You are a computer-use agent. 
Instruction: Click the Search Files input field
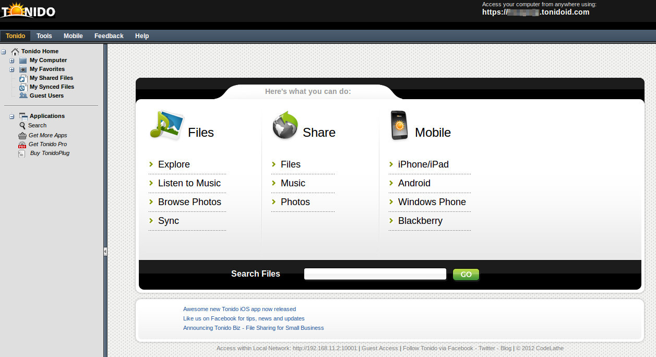point(375,274)
